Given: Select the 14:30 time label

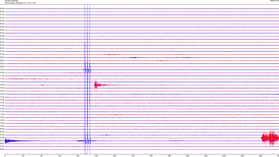Looking at the screenshot, I should point(2,97).
